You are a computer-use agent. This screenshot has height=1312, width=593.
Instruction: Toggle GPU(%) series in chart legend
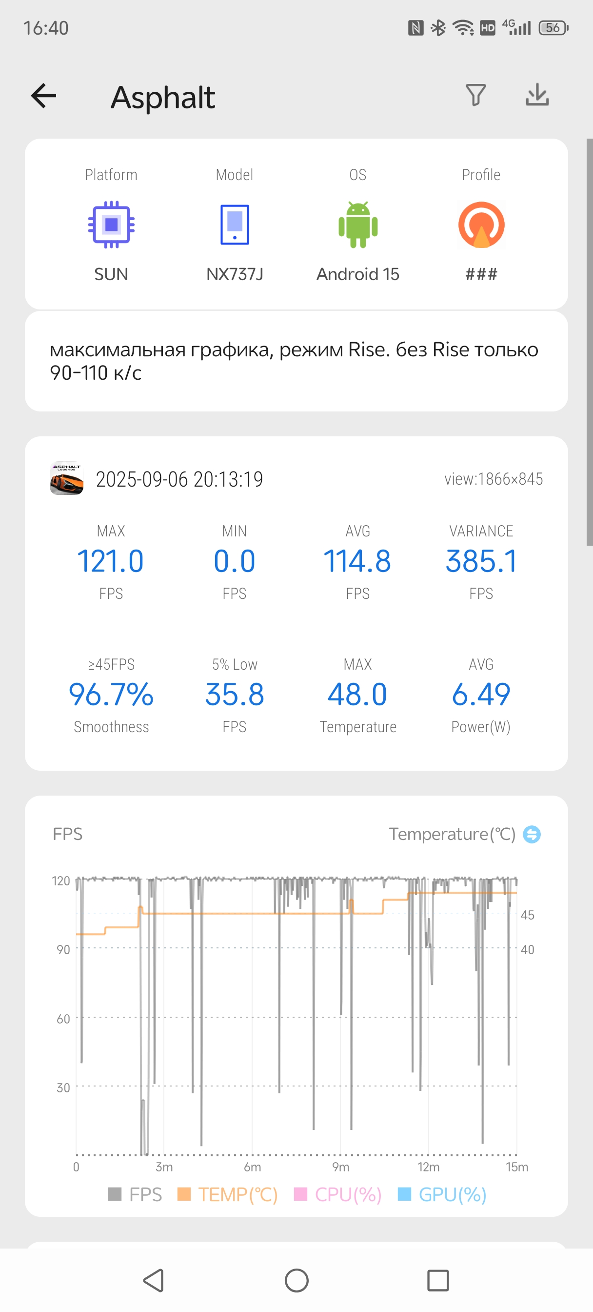coord(442,1194)
